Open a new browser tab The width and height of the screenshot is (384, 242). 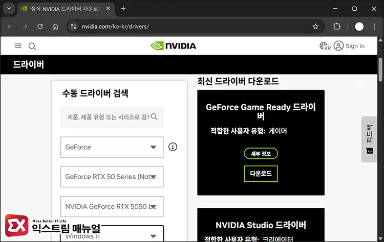[123, 9]
